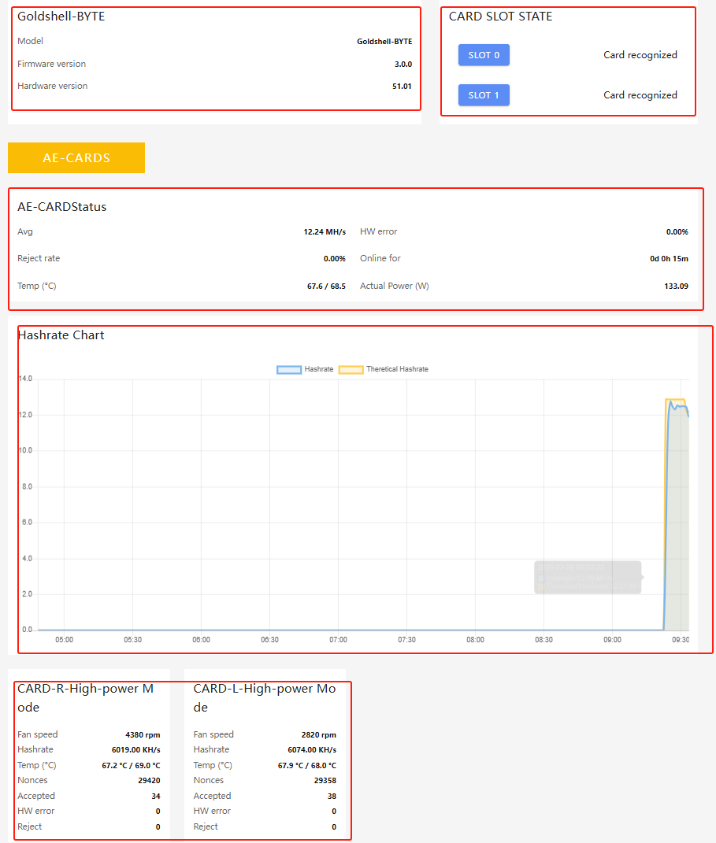Viewport: 716px width, 843px height.
Task: Select CARD-R nonces value 29420
Action: point(149,781)
